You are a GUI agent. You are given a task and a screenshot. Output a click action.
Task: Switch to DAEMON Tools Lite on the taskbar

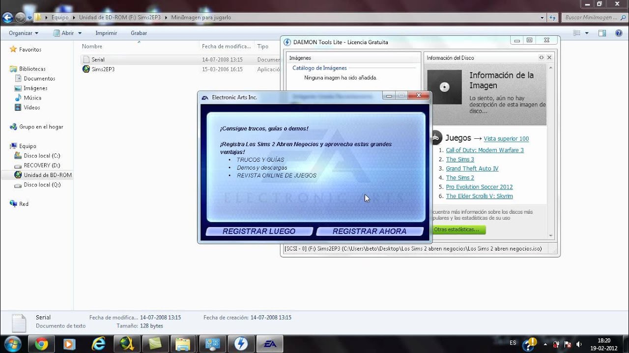(x=241, y=344)
